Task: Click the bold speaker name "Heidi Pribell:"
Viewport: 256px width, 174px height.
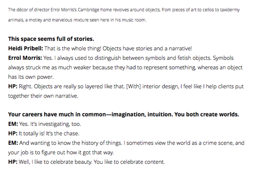Action: [25, 49]
